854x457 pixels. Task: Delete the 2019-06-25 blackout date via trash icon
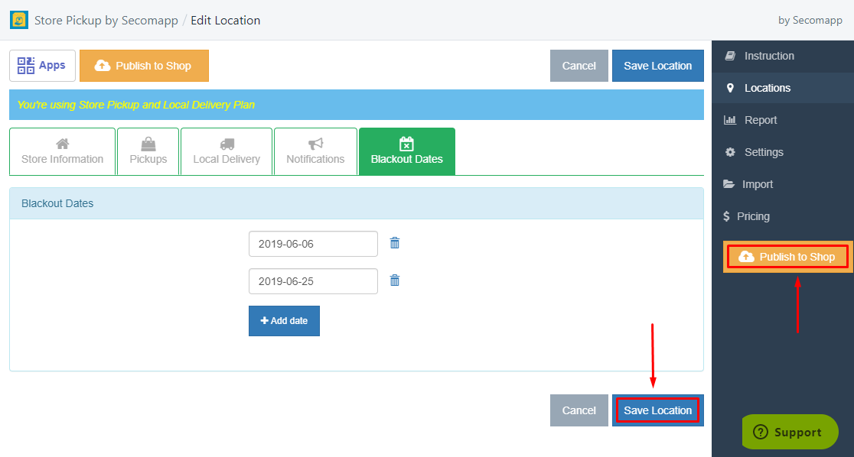(x=395, y=280)
